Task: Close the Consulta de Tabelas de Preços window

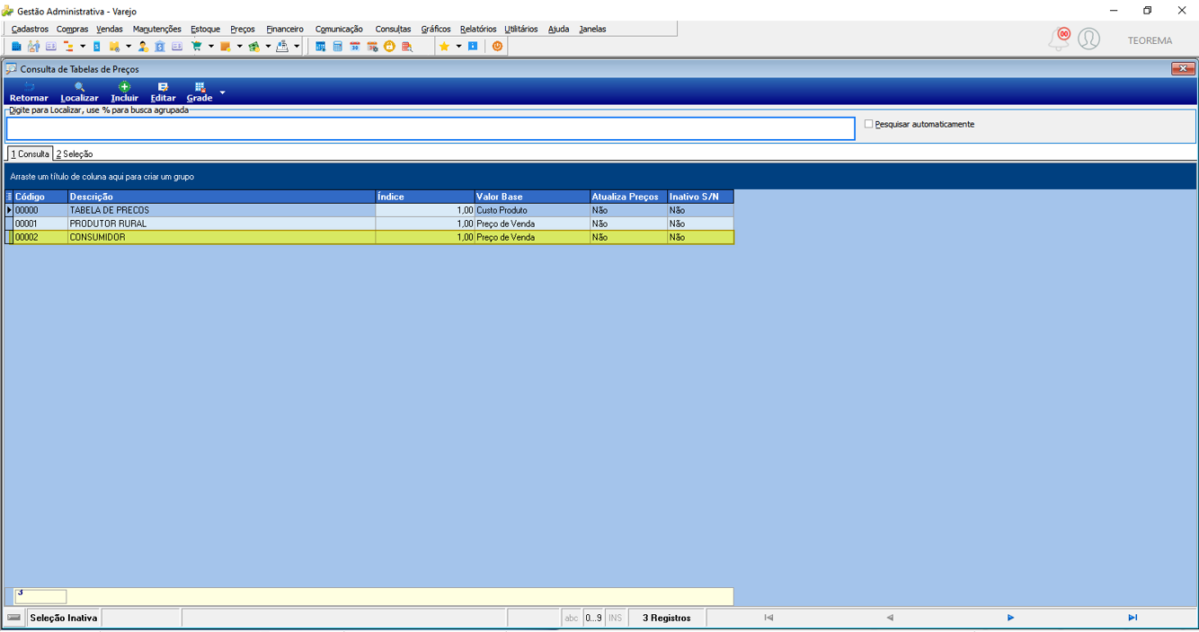Action: pos(1183,68)
